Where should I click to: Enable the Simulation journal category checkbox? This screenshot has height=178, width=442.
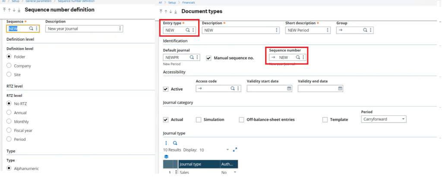pos(199,120)
